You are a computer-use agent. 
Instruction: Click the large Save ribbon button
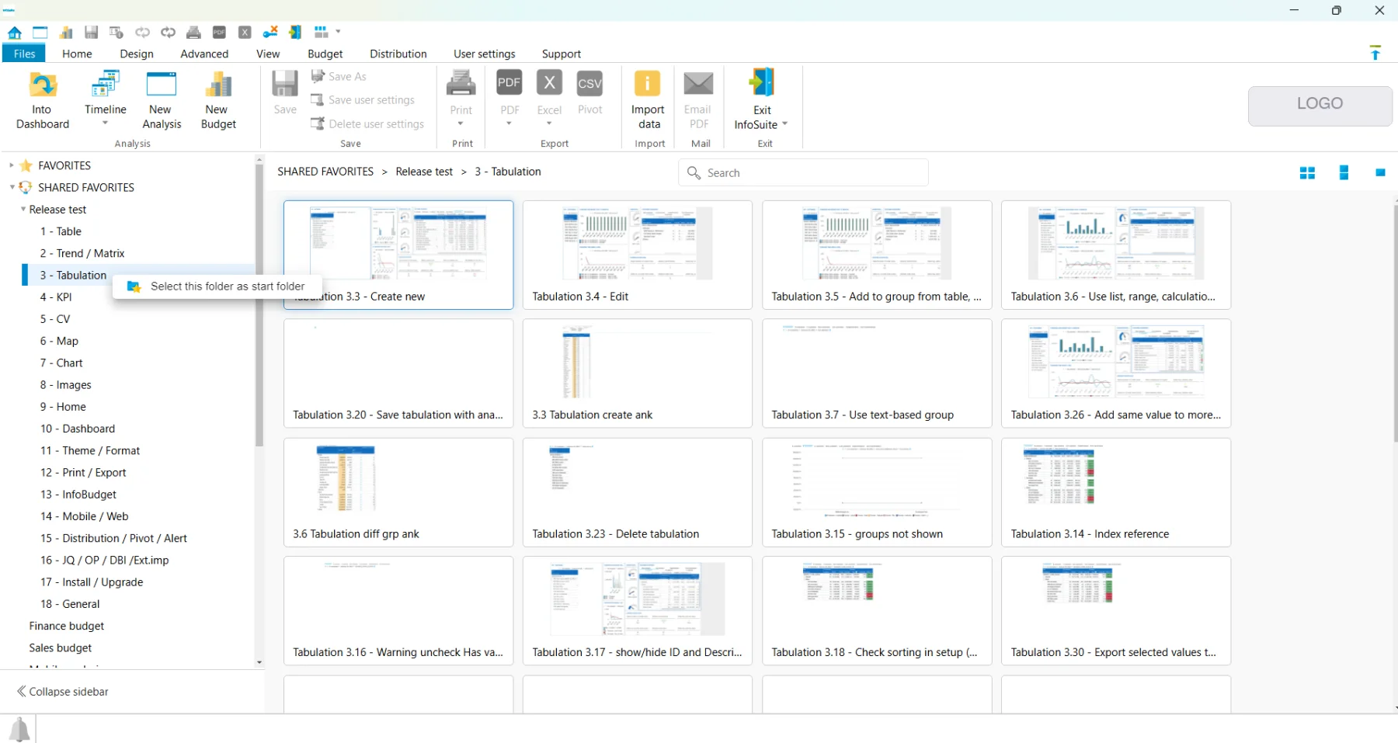(x=285, y=93)
